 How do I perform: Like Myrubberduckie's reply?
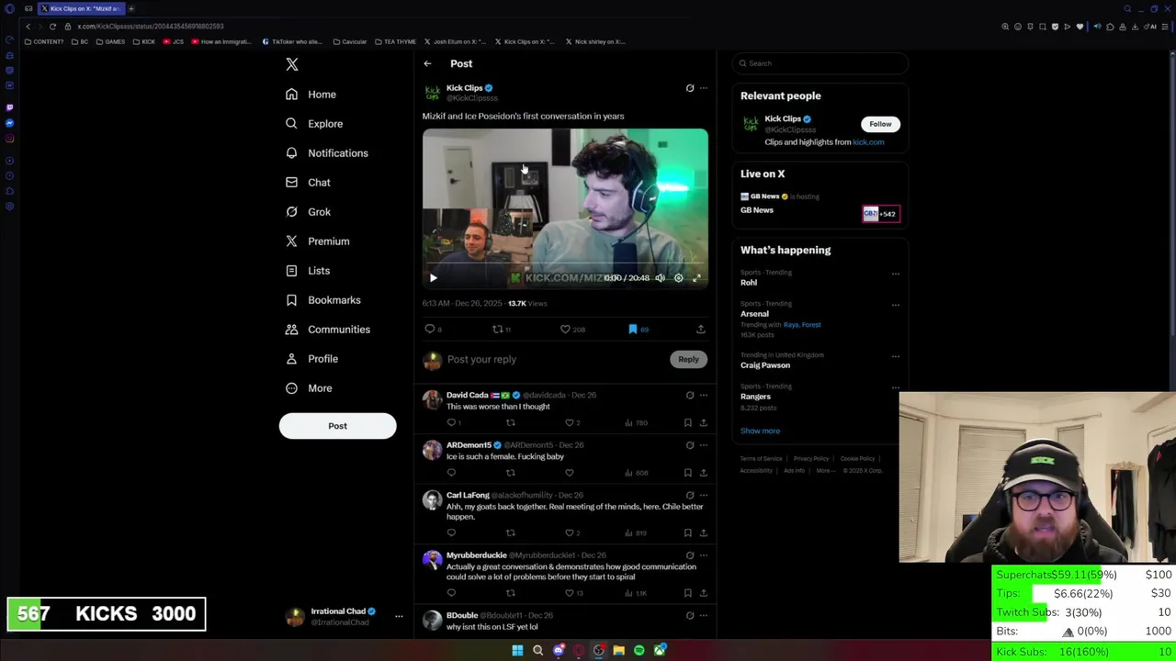570,593
